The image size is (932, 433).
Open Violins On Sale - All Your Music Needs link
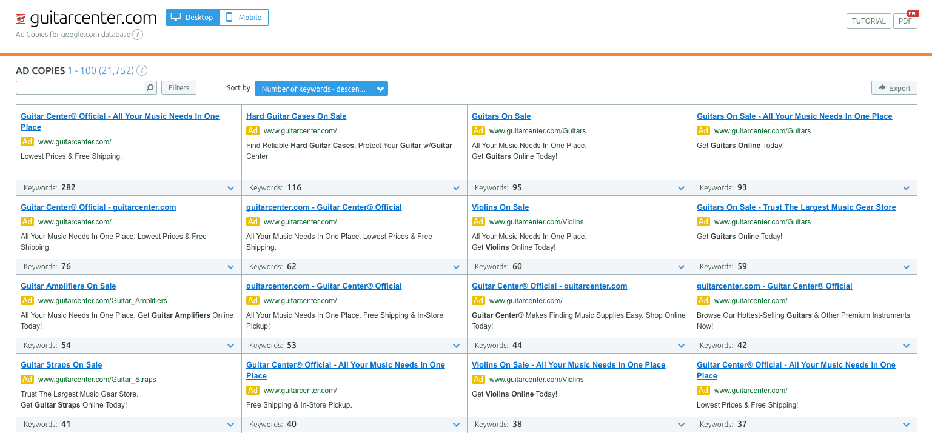(x=568, y=365)
